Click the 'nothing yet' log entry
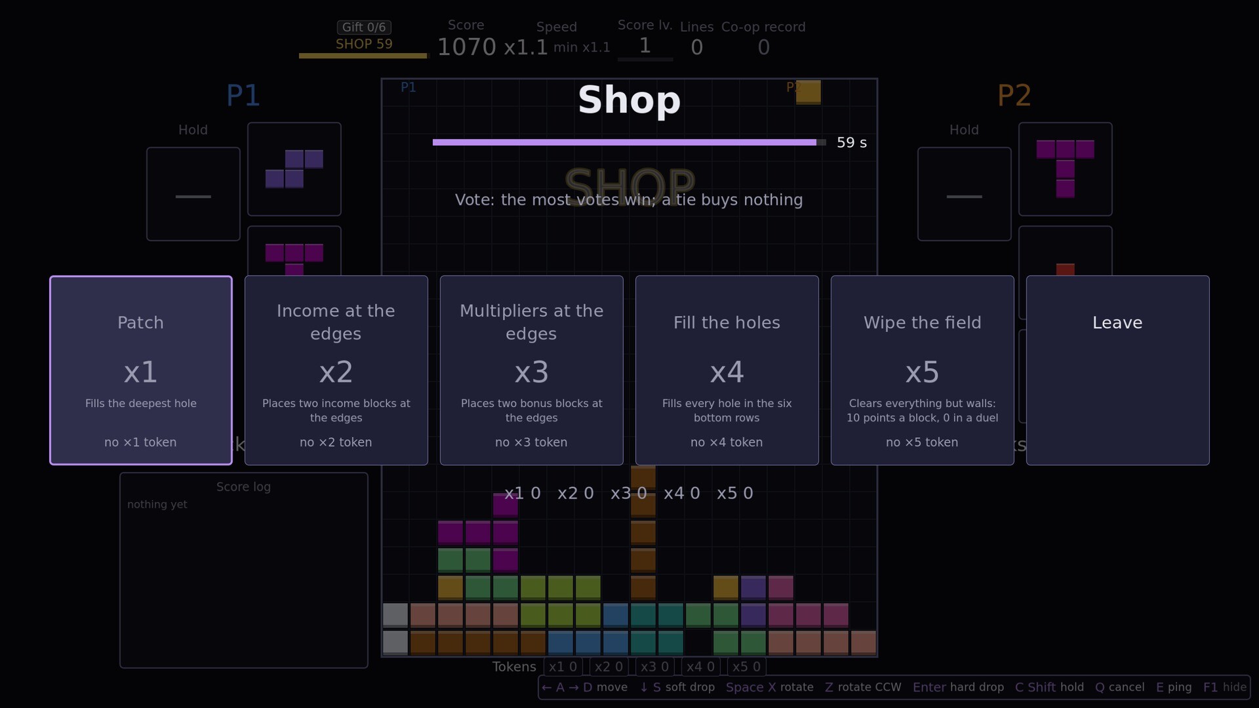 pyautogui.click(x=157, y=504)
